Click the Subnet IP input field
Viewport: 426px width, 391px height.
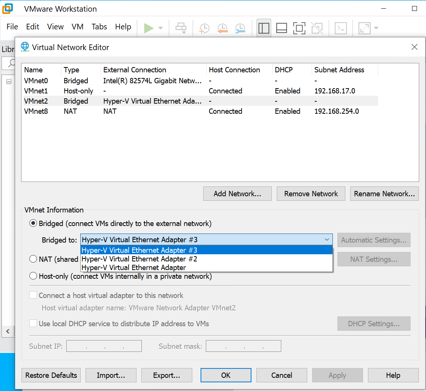104,346
